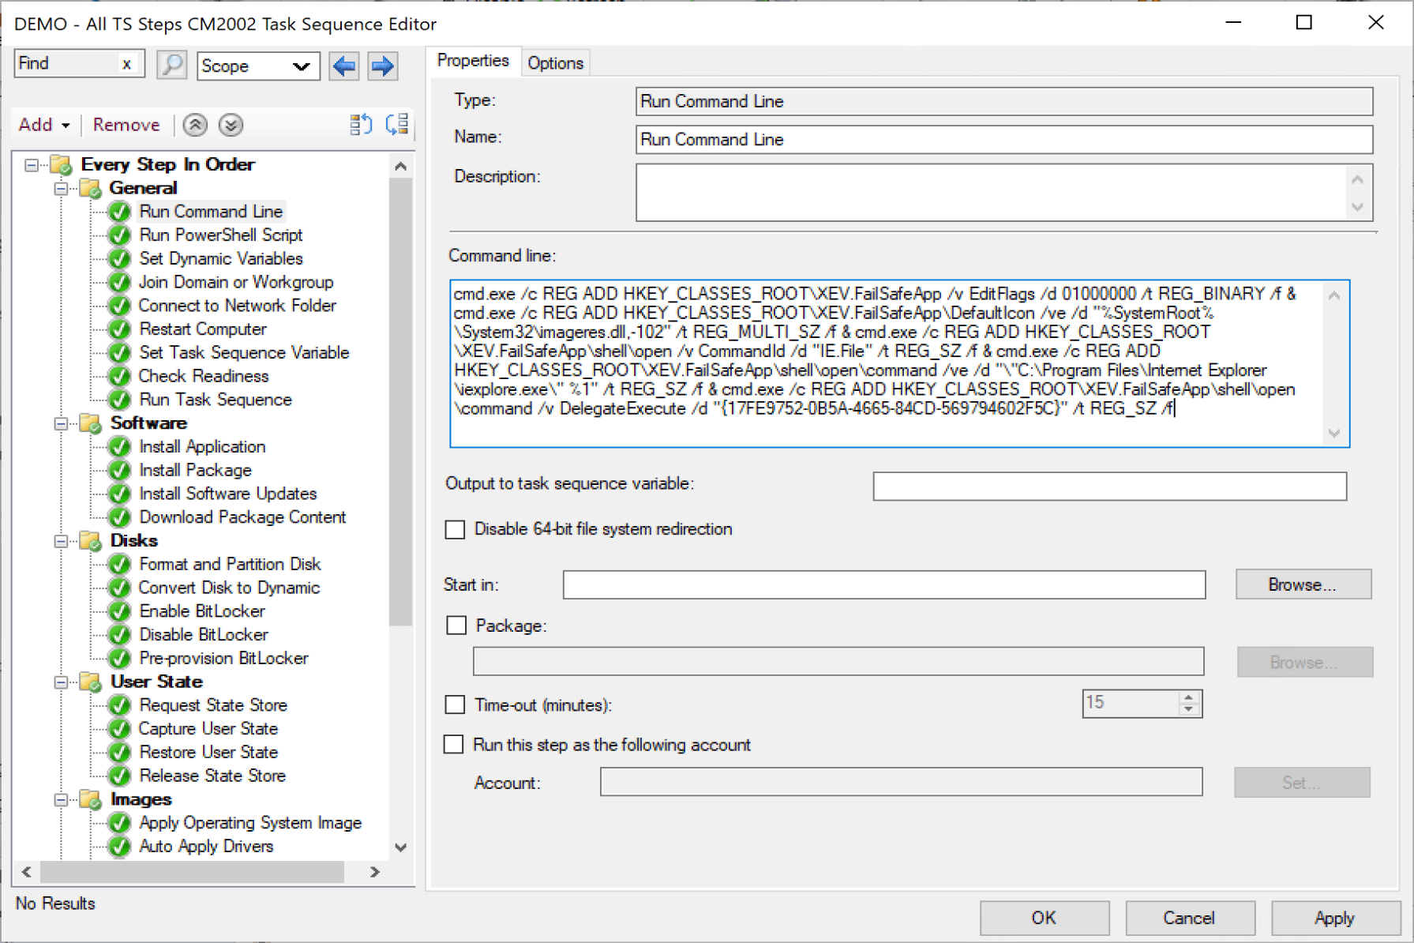Enable Run this step as the following account
This screenshot has height=943, width=1414.
click(x=453, y=744)
